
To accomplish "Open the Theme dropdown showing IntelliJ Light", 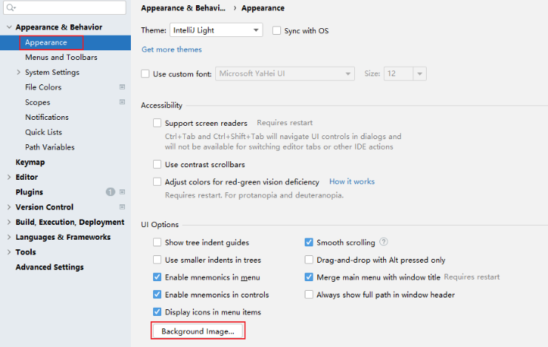I will (216, 30).
